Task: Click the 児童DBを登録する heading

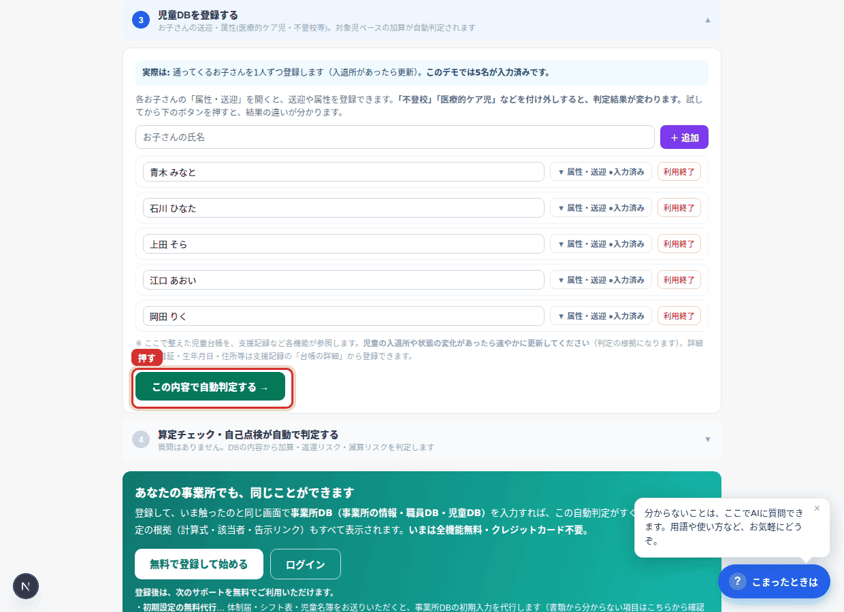Action: [198, 15]
